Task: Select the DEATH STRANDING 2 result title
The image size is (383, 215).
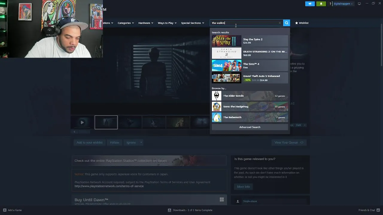Action: point(265,52)
